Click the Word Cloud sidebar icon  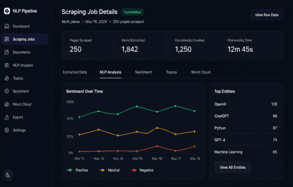[x=7, y=104]
